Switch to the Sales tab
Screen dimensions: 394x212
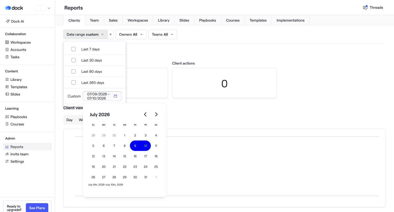(x=113, y=20)
